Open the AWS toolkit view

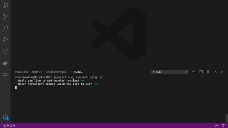pyautogui.click(x=5, y=74)
